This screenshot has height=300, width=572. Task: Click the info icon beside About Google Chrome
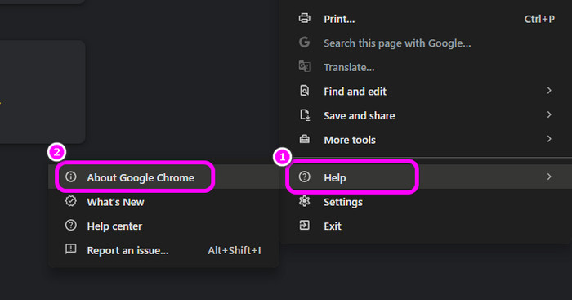pos(71,177)
